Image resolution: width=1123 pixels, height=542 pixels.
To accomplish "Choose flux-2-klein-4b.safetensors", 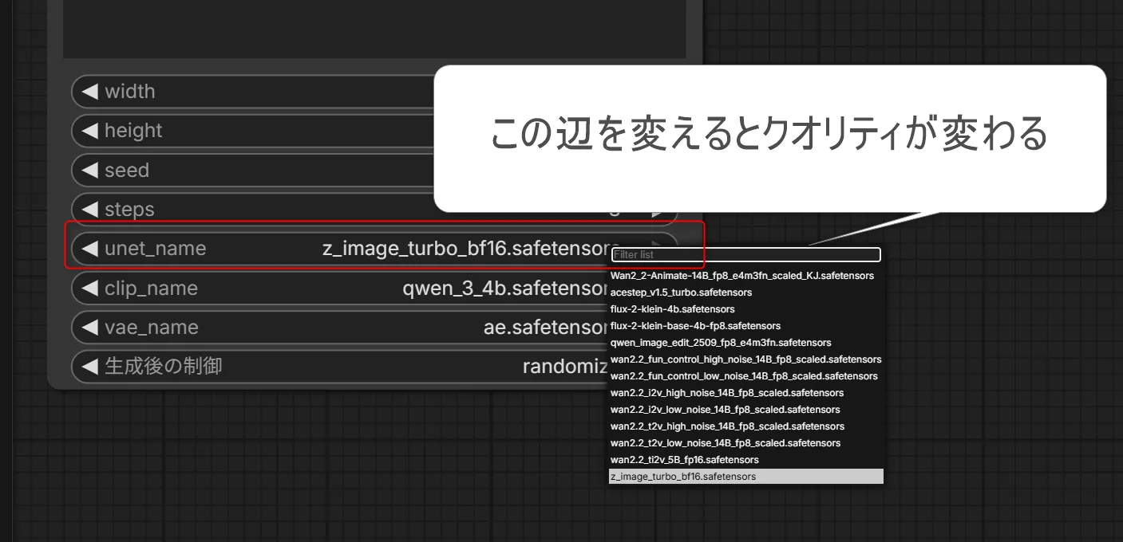I will [745, 309].
